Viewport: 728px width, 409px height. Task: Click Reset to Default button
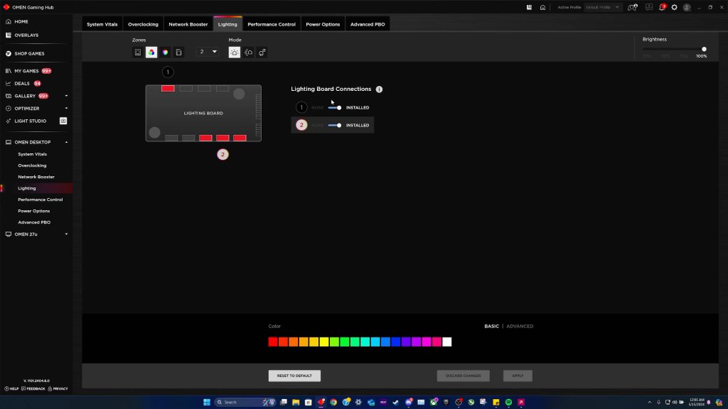pyautogui.click(x=294, y=376)
